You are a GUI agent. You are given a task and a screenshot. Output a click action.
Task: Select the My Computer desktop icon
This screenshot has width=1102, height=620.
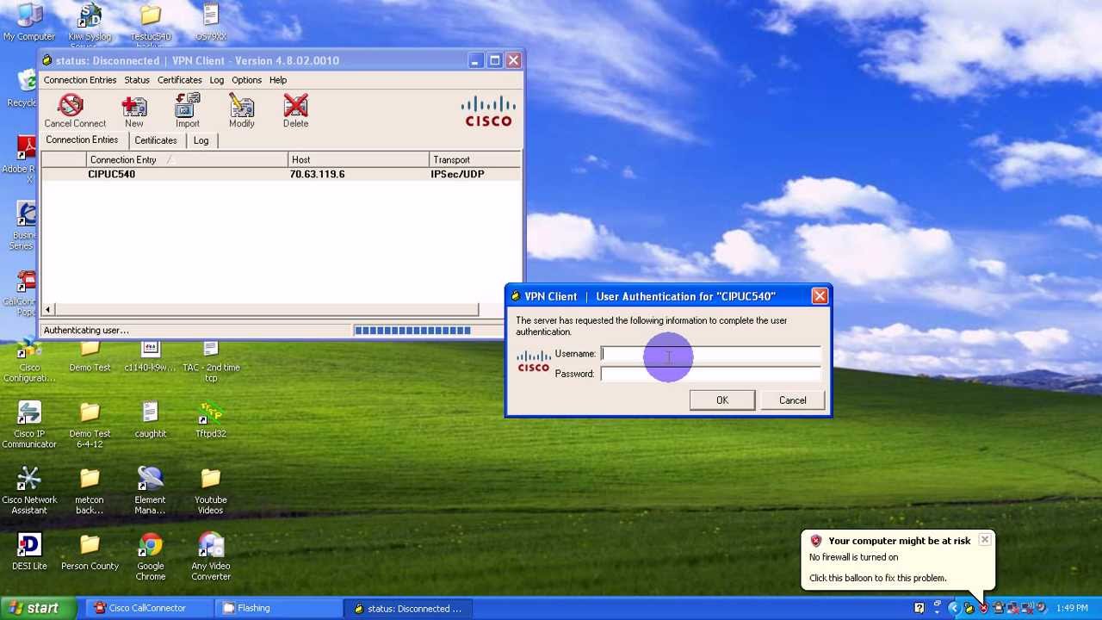point(28,22)
